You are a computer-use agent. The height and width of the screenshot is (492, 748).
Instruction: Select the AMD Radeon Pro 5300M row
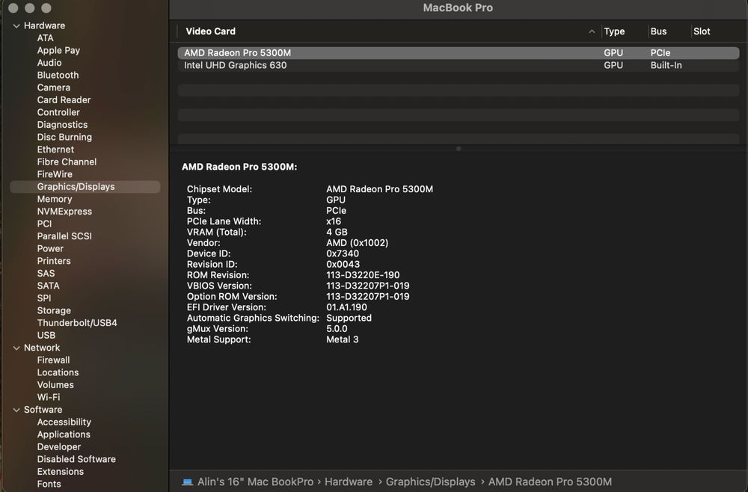(x=459, y=53)
